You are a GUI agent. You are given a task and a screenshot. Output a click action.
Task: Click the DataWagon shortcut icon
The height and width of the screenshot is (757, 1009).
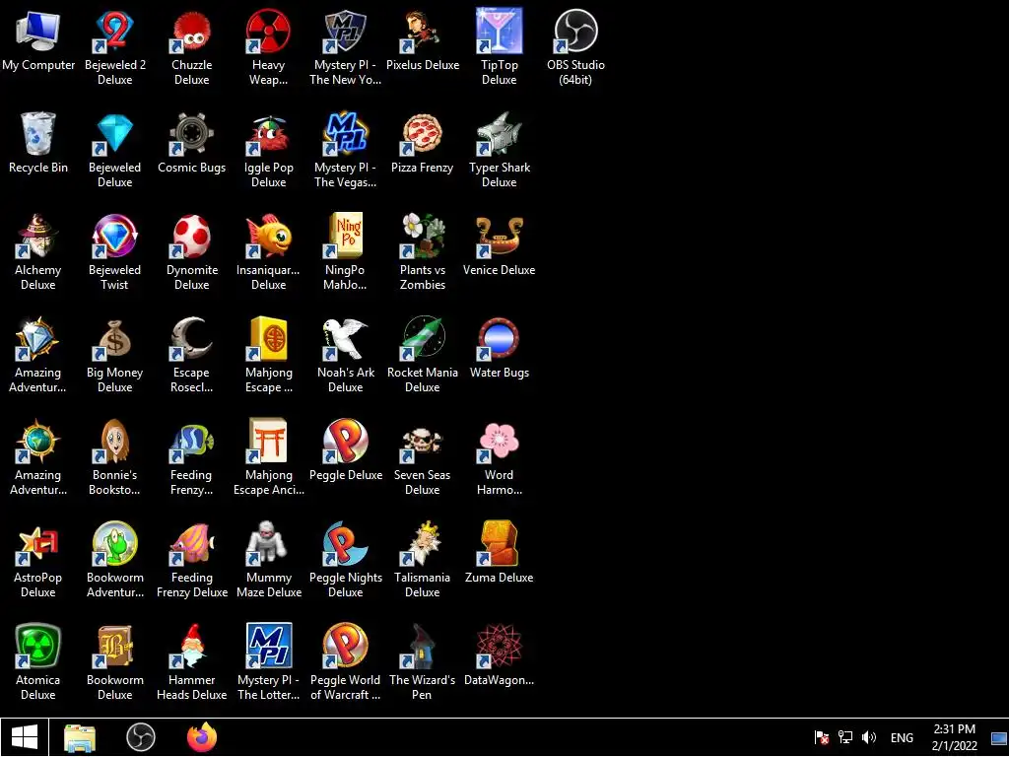[500, 646]
